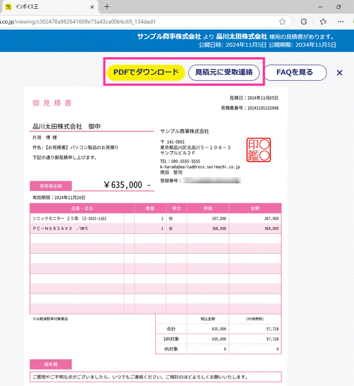
Task: Click the 見積日：2024年11月05日 text
Action: point(254,98)
